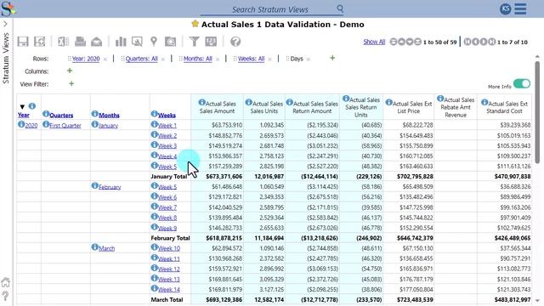Open the Quarters: All row filter

coord(142,59)
